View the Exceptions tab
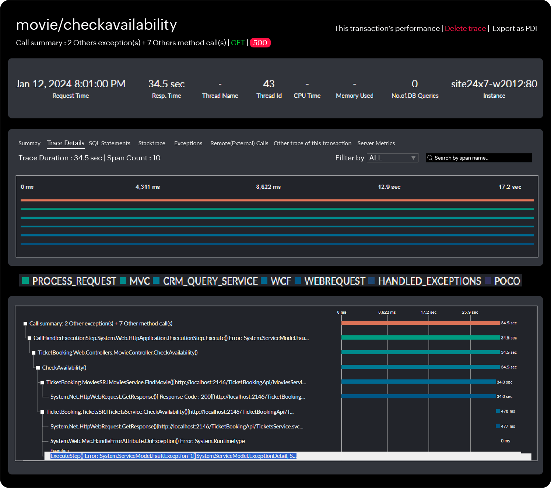Image resolution: width=551 pixels, height=488 pixels. tap(188, 143)
